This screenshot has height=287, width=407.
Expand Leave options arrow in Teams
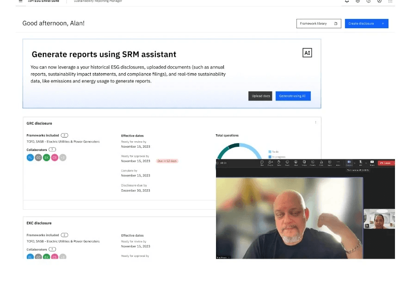pyautogui.click(x=394, y=163)
